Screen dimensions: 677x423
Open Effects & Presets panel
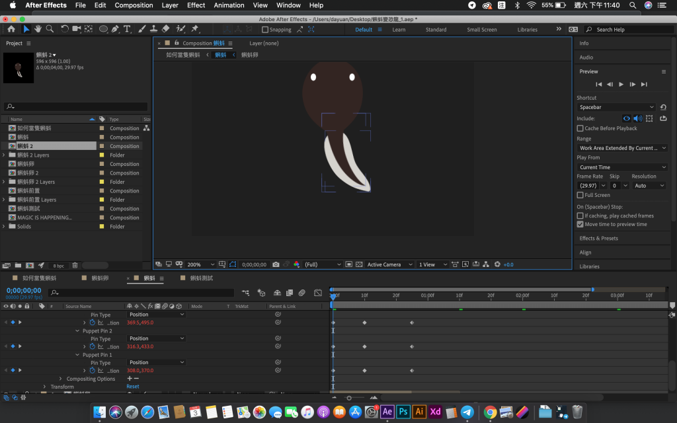coord(598,238)
